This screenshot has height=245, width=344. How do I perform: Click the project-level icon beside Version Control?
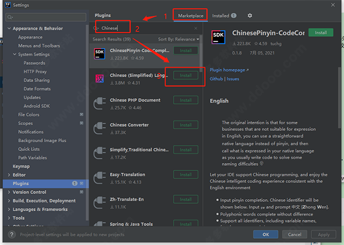click(81, 192)
